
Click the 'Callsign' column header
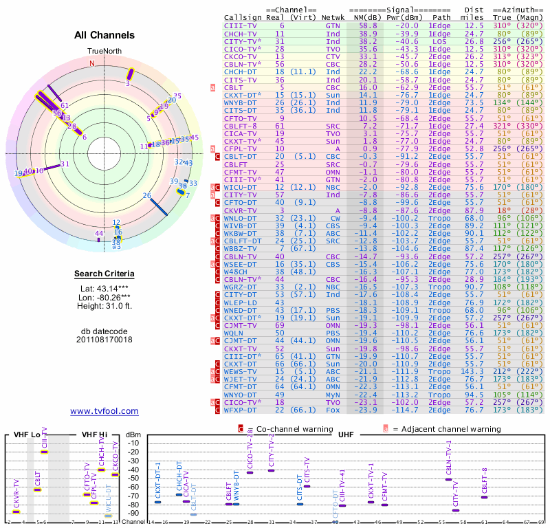243,18
